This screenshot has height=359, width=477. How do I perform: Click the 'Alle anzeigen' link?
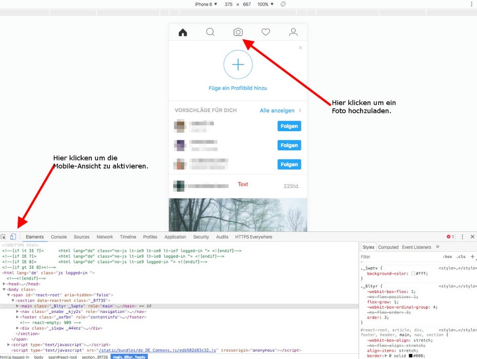[x=277, y=110]
